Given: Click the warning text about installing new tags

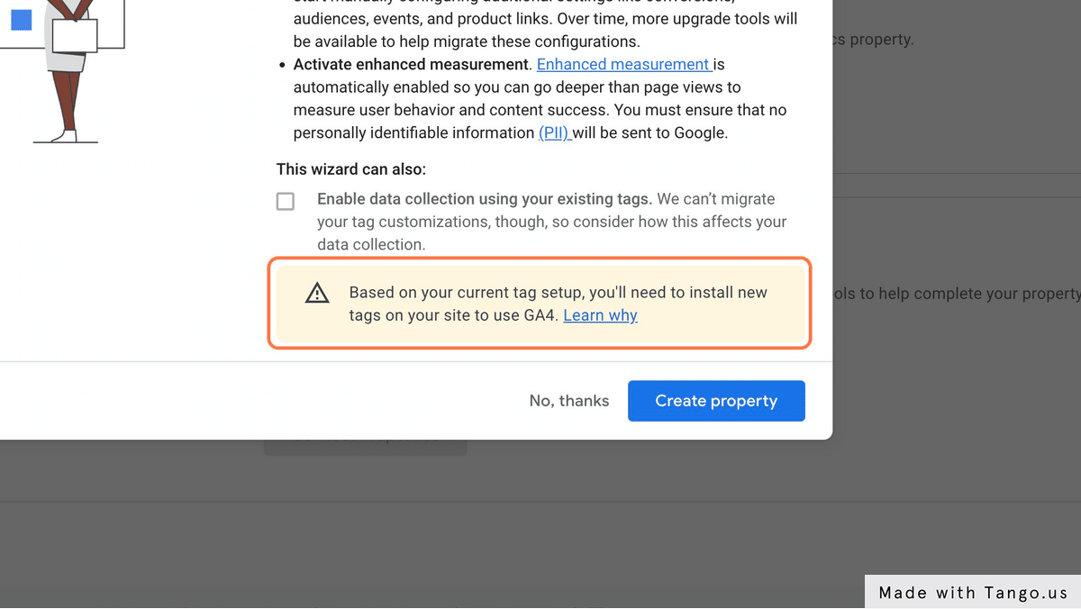Looking at the screenshot, I should [559, 292].
